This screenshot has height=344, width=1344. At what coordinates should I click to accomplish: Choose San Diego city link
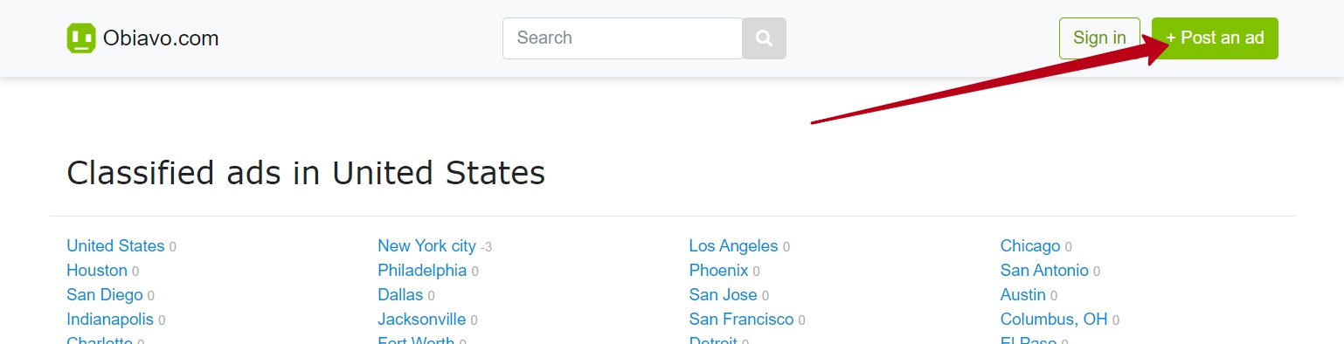(105, 295)
